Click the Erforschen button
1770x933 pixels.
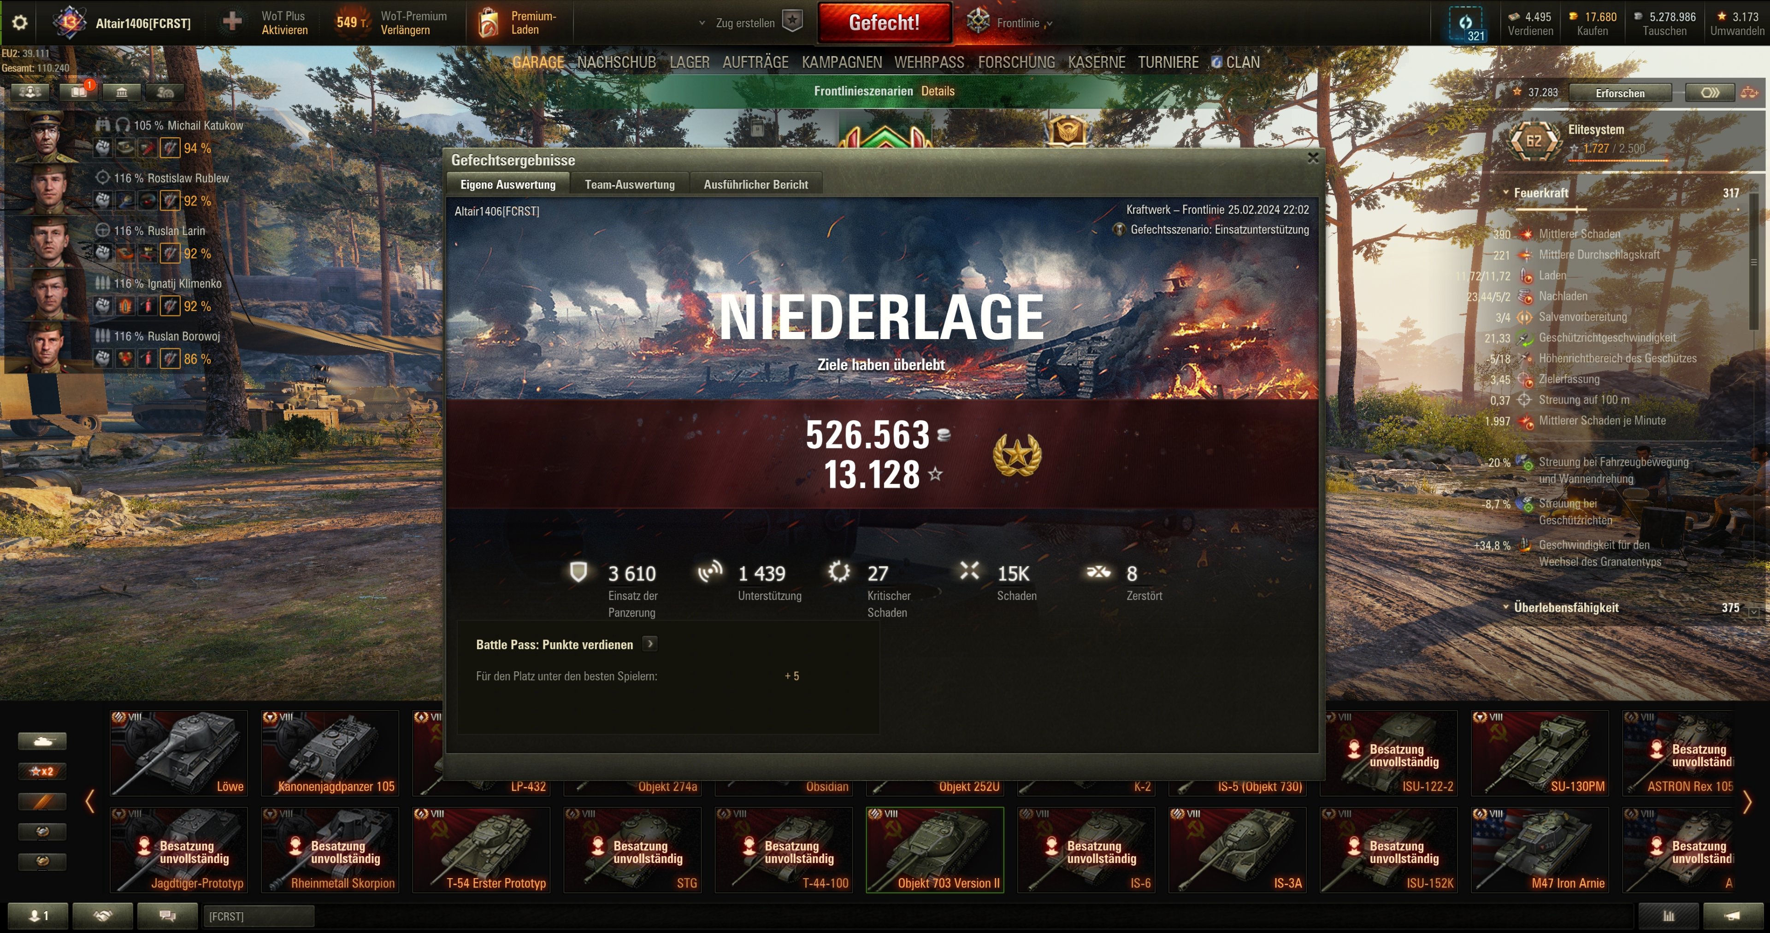tap(1620, 93)
